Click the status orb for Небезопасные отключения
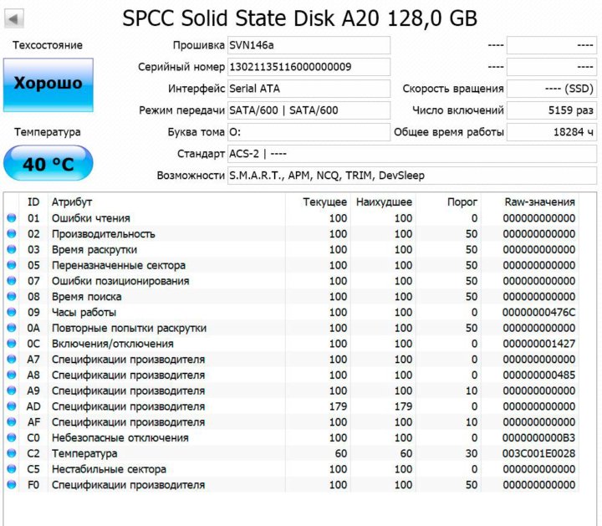This screenshot has height=526, width=602. pos(12,438)
